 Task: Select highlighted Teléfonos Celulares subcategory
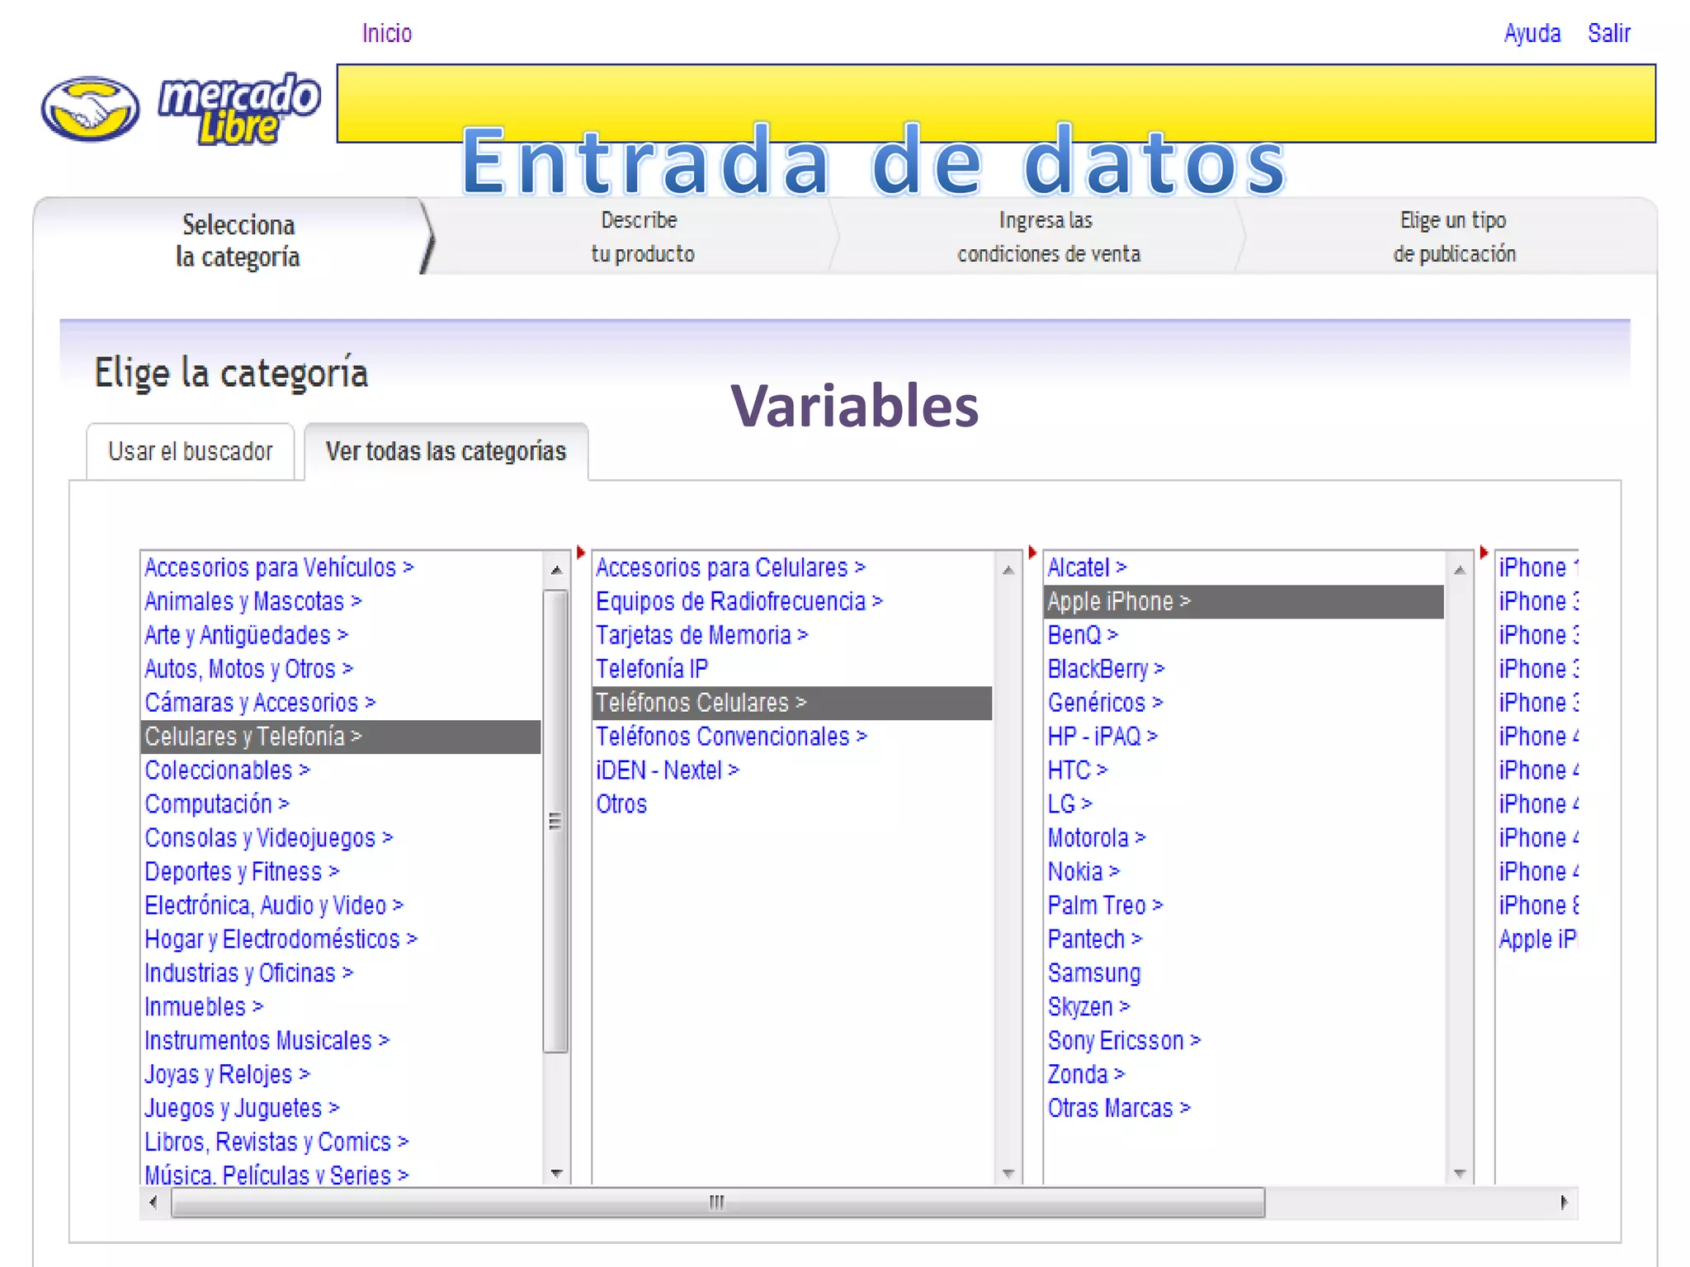[792, 703]
